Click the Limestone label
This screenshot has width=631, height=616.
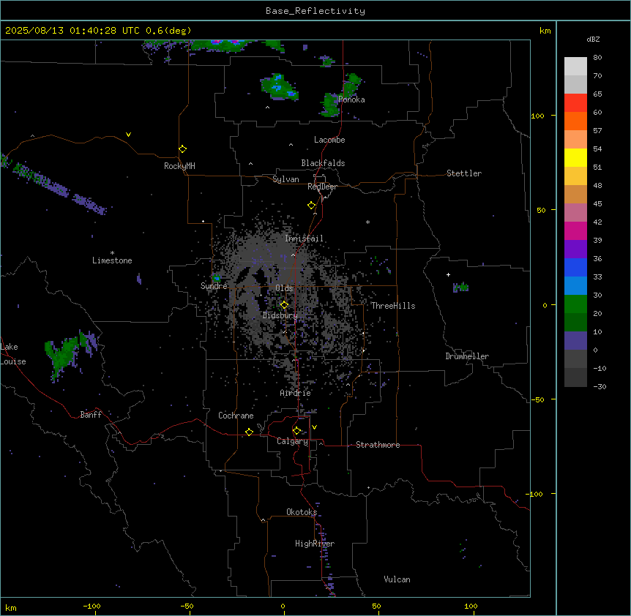coord(112,260)
